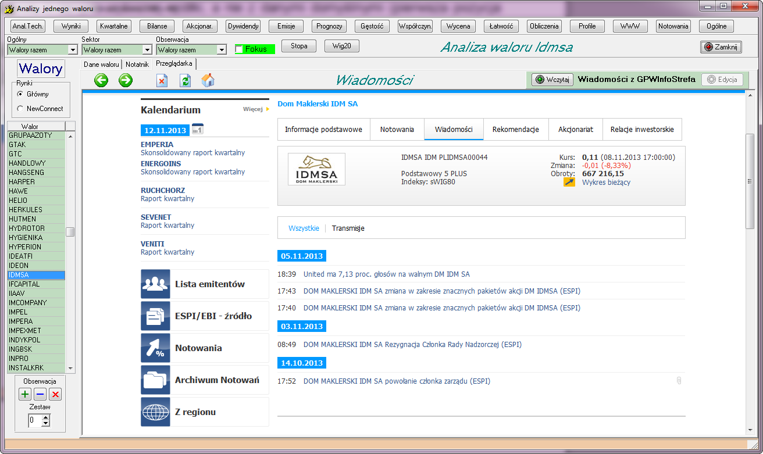Click the securities list scrollbar thumb
The width and height of the screenshot is (763, 454).
(70, 232)
